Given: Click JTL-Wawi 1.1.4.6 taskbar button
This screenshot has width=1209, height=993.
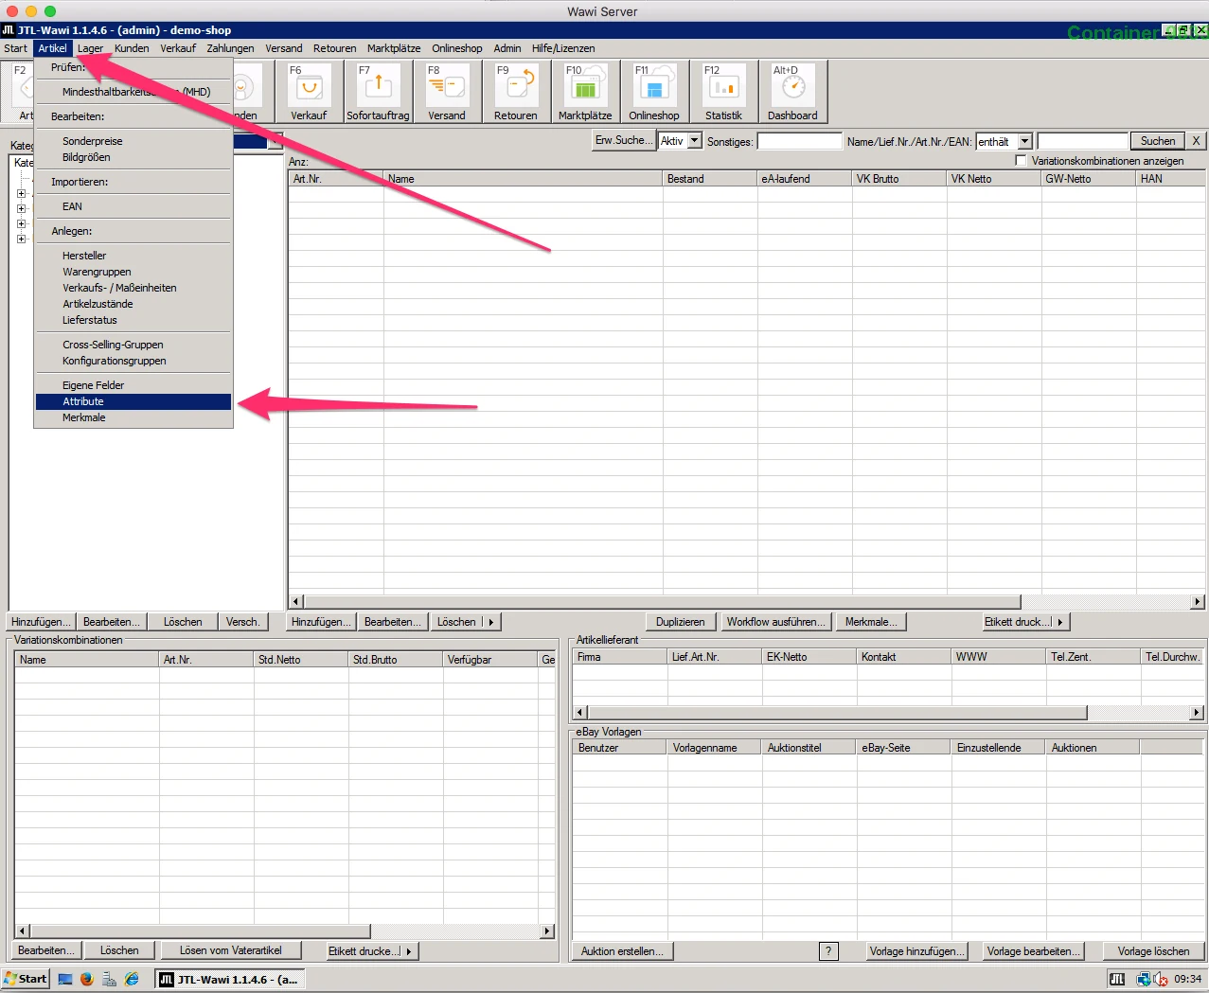Looking at the screenshot, I should 230,979.
